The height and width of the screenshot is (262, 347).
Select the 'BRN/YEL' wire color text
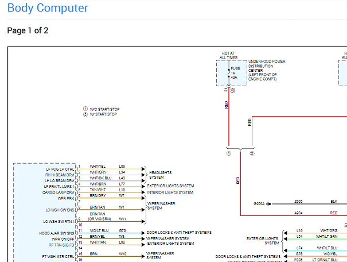click(98, 237)
